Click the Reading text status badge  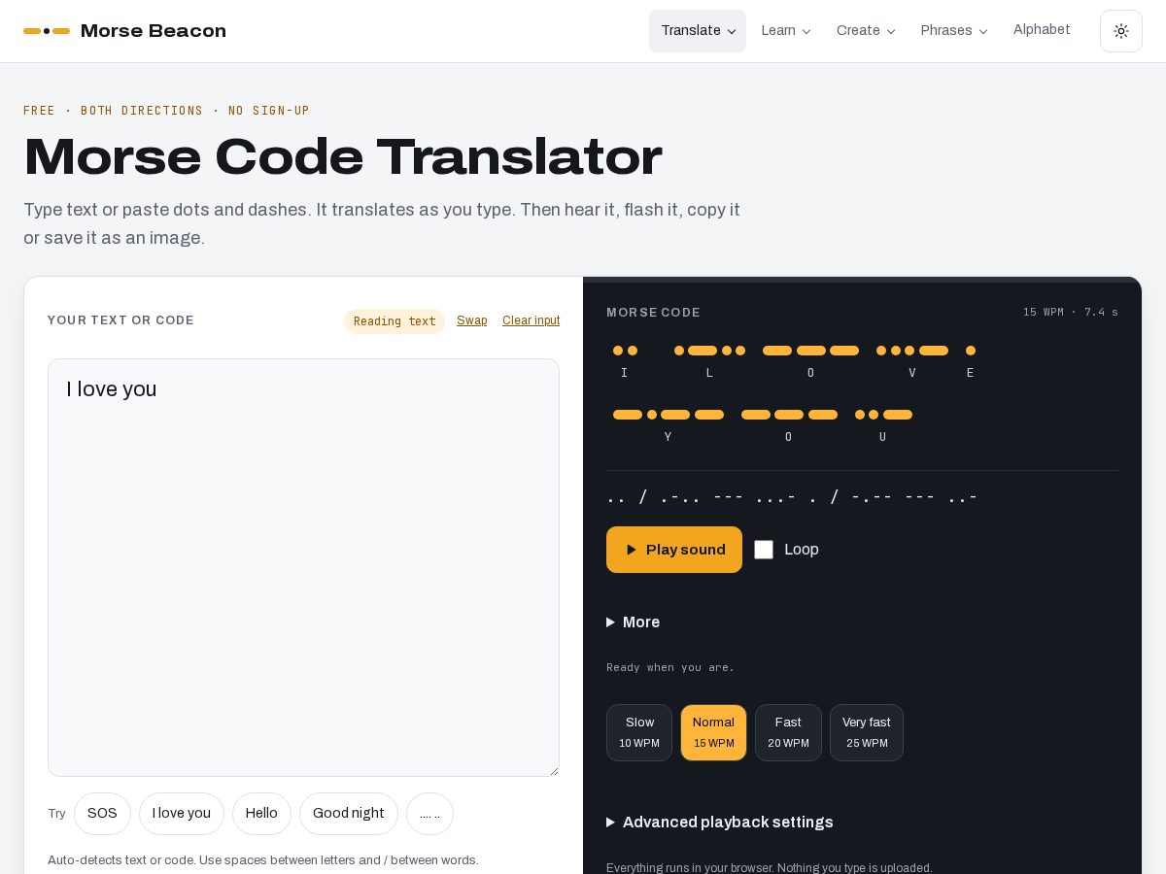(x=394, y=321)
